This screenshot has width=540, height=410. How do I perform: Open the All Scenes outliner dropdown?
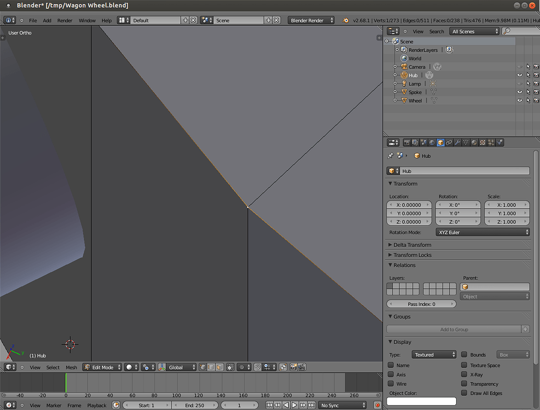pyautogui.click(x=474, y=31)
